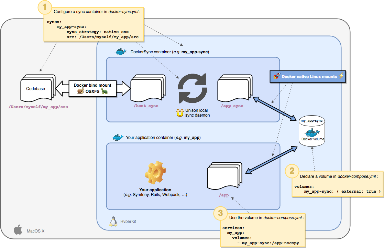Click the Docker whale beside application container label
This screenshot has height=248, width=384.
coord(118,137)
